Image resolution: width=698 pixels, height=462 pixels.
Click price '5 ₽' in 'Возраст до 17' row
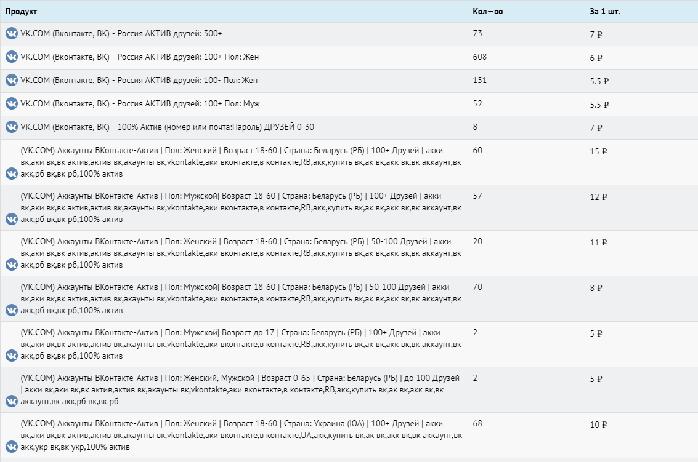(x=596, y=333)
